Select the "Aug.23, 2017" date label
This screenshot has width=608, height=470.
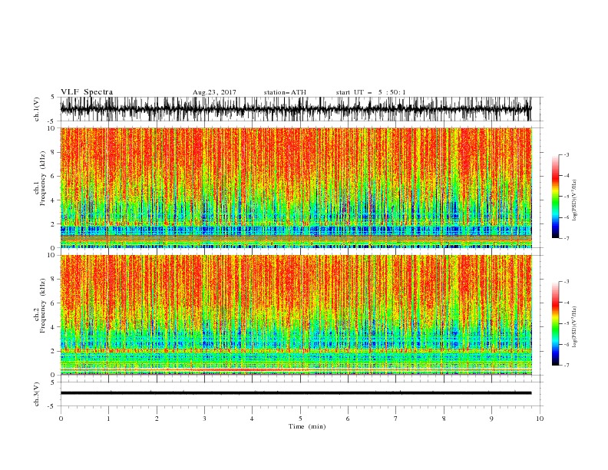tap(214, 92)
